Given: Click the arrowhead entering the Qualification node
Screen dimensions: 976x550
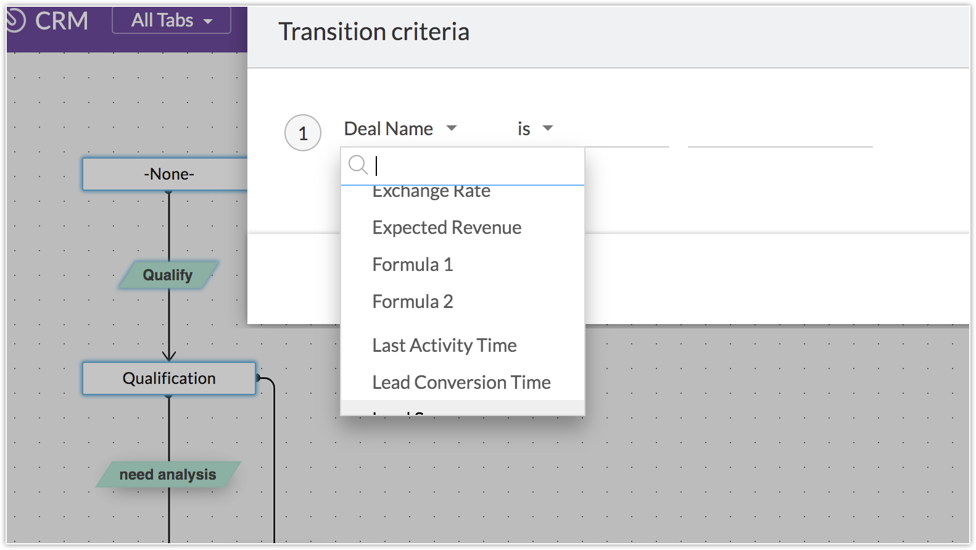Looking at the screenshot, I should point(169,356).
